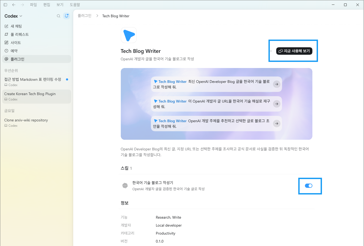This screenshot has height=246, width=364.
Task: Expand the Codex workspace dropdown
Action: pos(13,16)
